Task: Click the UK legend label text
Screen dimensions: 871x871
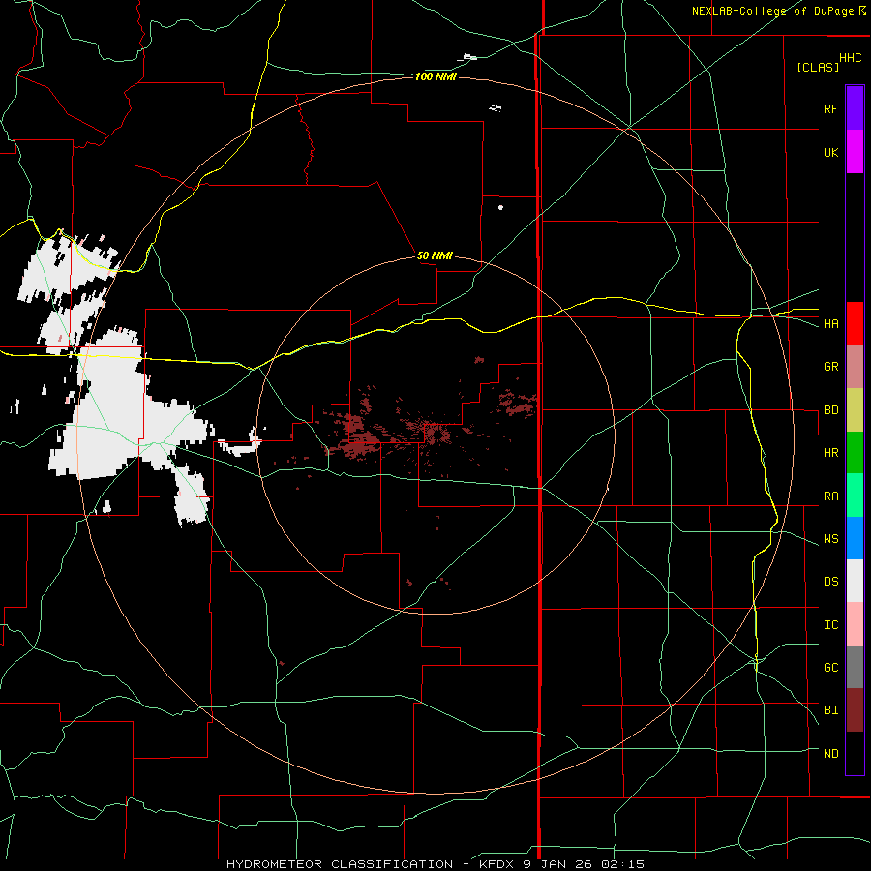Action: [830, 152]
